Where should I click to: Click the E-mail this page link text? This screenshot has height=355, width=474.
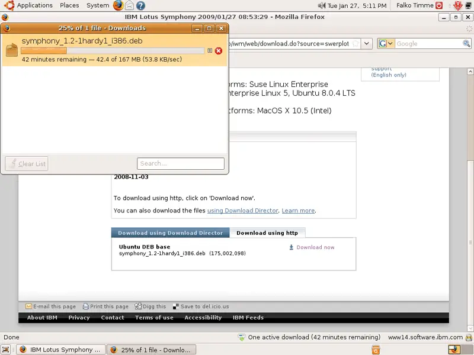(x=55, y=306)
